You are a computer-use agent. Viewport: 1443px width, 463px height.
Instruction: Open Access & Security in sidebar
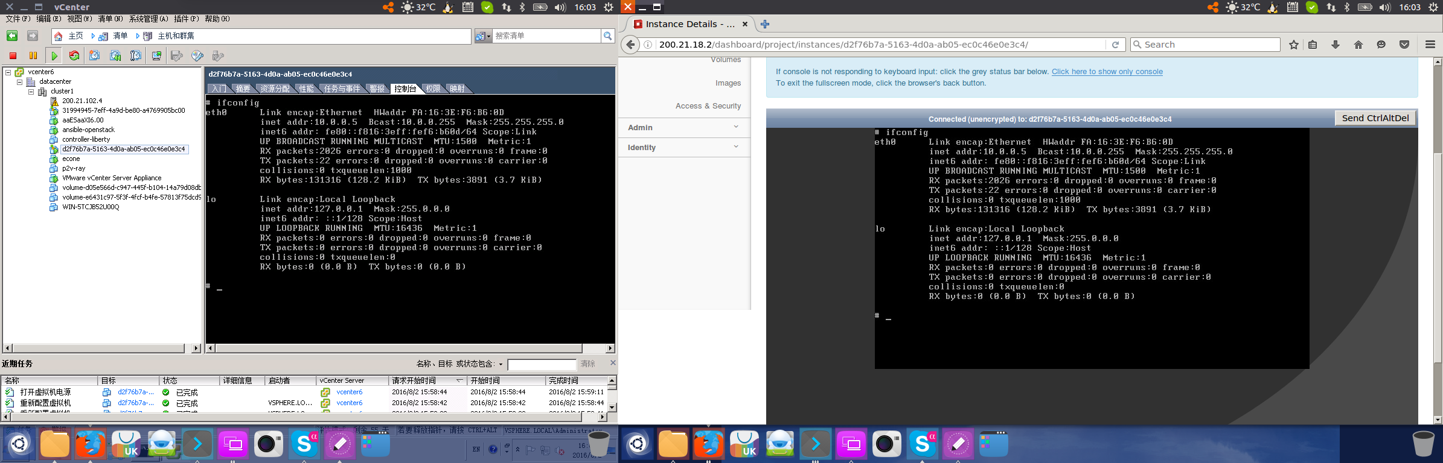(x=708, y=106)
